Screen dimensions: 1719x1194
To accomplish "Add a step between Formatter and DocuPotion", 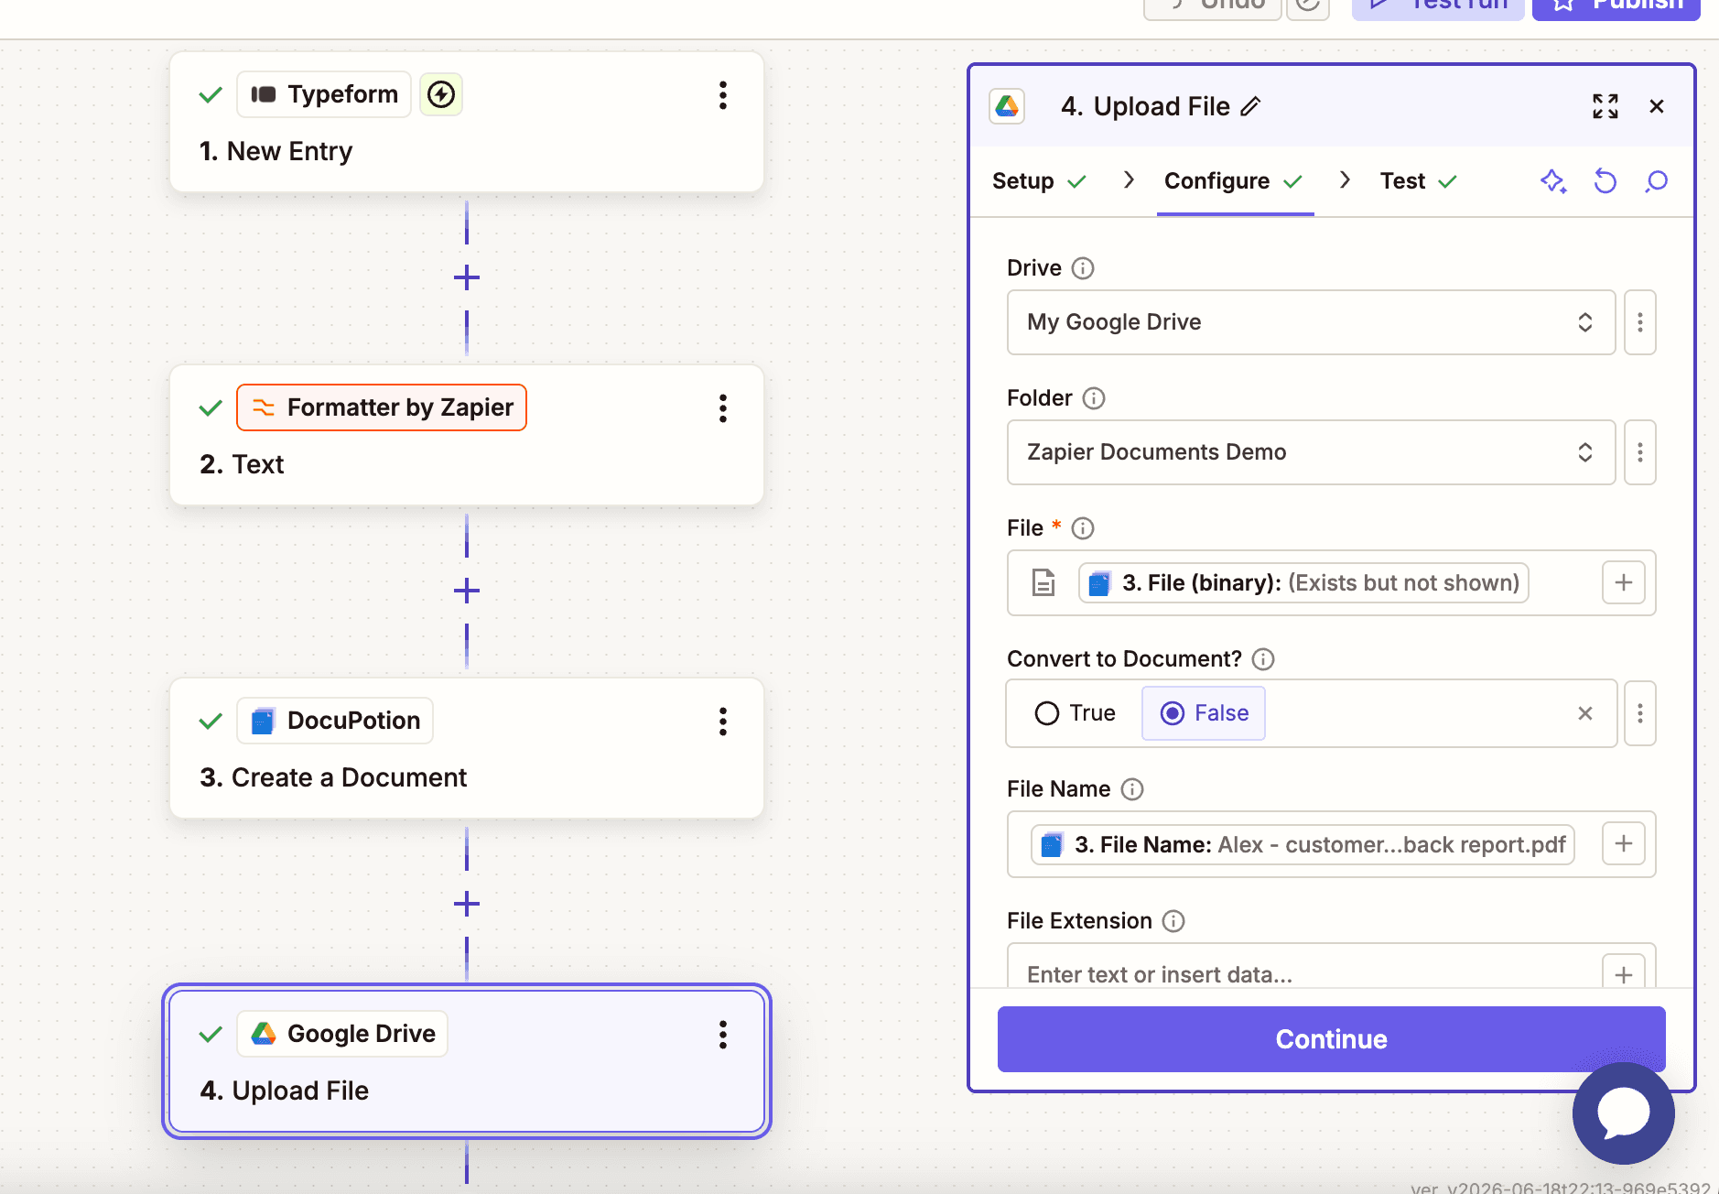I will tap(467, 591).
